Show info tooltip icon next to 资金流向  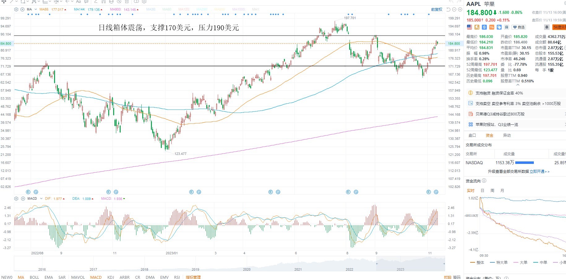coord(484,181)
